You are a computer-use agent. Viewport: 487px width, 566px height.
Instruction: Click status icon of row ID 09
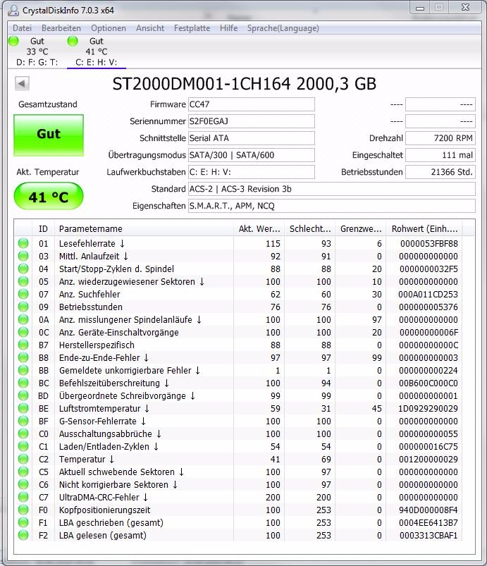(x=23, y=307)
